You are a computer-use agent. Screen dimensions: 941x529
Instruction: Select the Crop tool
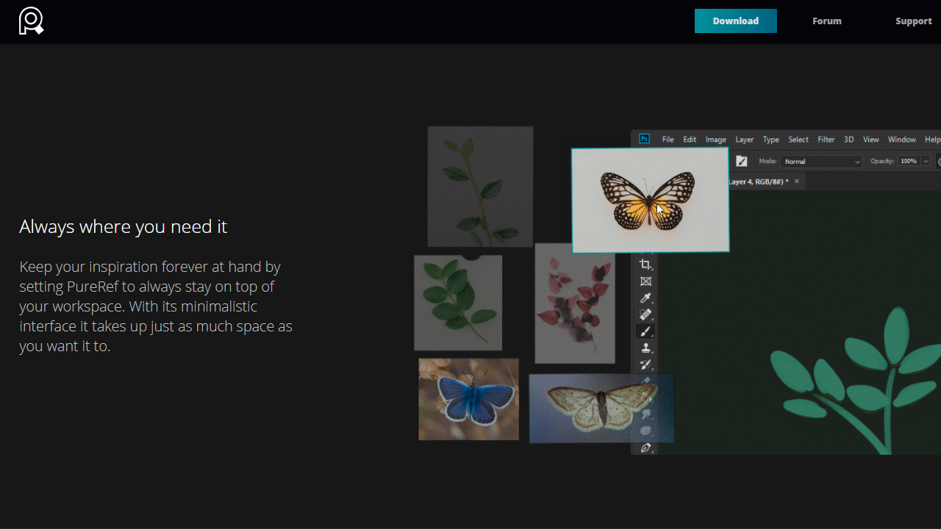coord(645,264)
